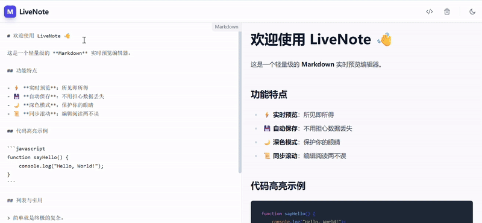Viewport: 482px width, 223px height.
Task: Click the '> 简单就是终极的复杂。' quote line
Action: tap(36, 218)
